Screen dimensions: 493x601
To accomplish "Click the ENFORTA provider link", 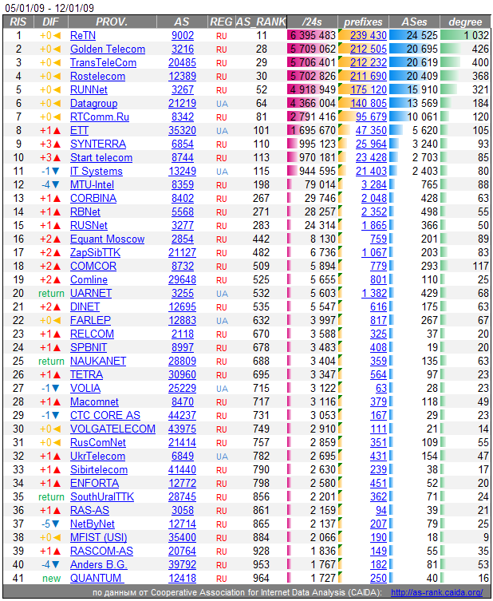I will (x=94, y=484).
